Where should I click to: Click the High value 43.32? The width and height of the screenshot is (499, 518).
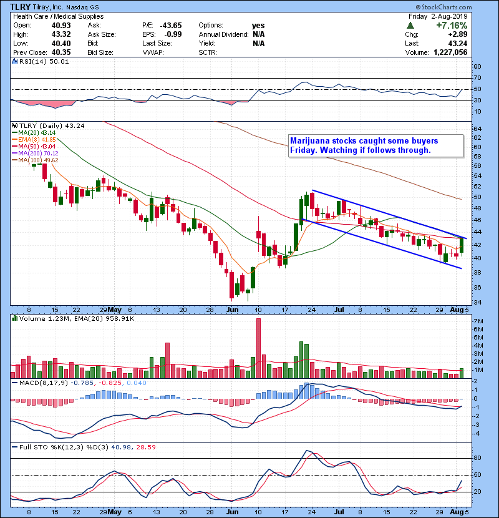[61, 34]
